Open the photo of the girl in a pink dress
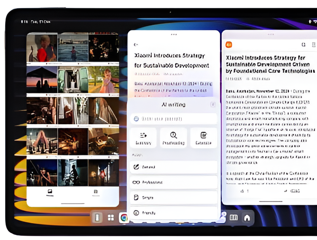317x240 pixels. coord(104,80)
